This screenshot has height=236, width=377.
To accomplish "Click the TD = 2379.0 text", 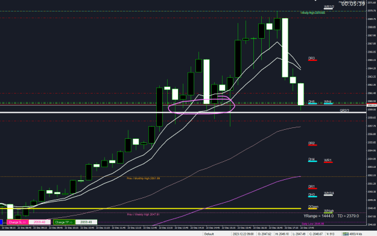I will coord(348,216).
